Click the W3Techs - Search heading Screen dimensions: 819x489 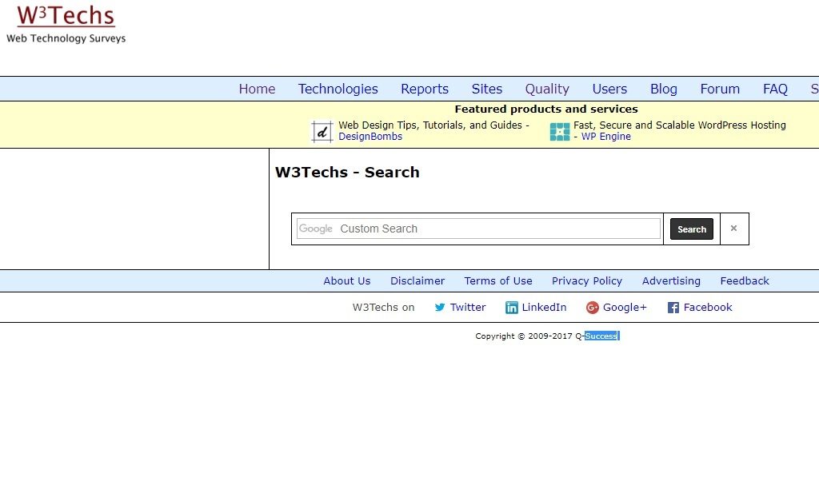347,173
